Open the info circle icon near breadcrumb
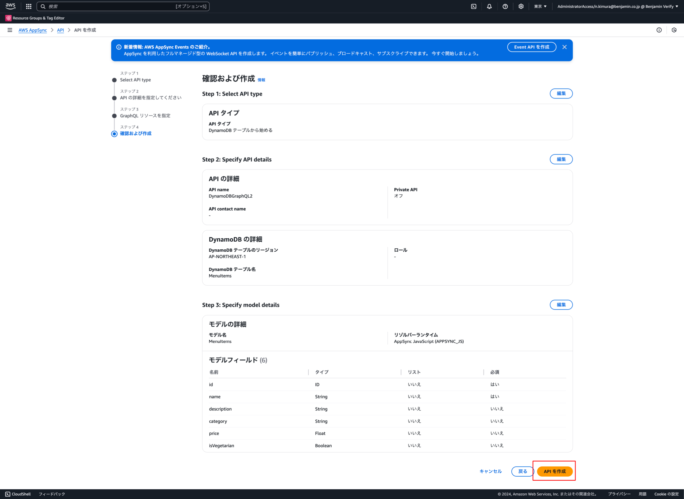Screen dimensions: 684x499 [x=659, y=30]
